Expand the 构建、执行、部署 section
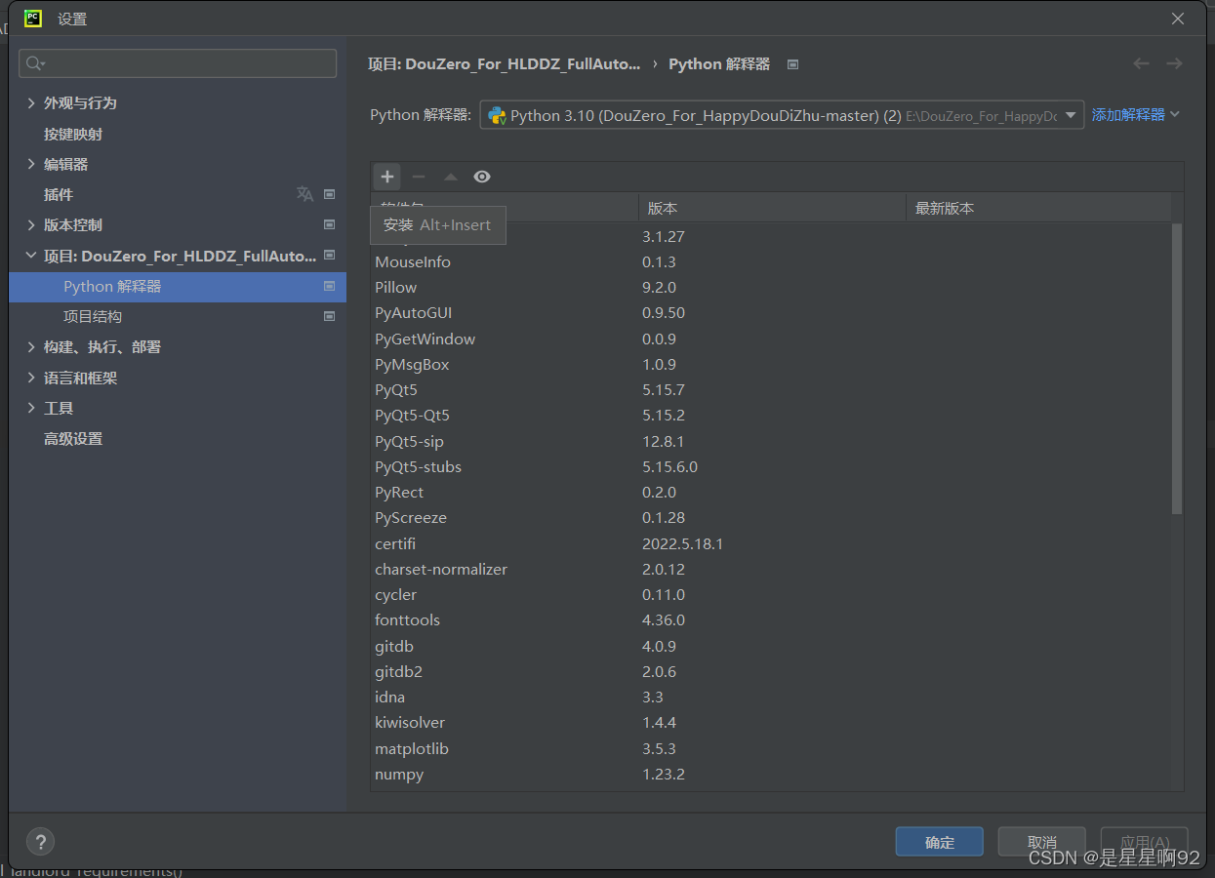The width and height of the screenshot is (1215, 878). 31,346
